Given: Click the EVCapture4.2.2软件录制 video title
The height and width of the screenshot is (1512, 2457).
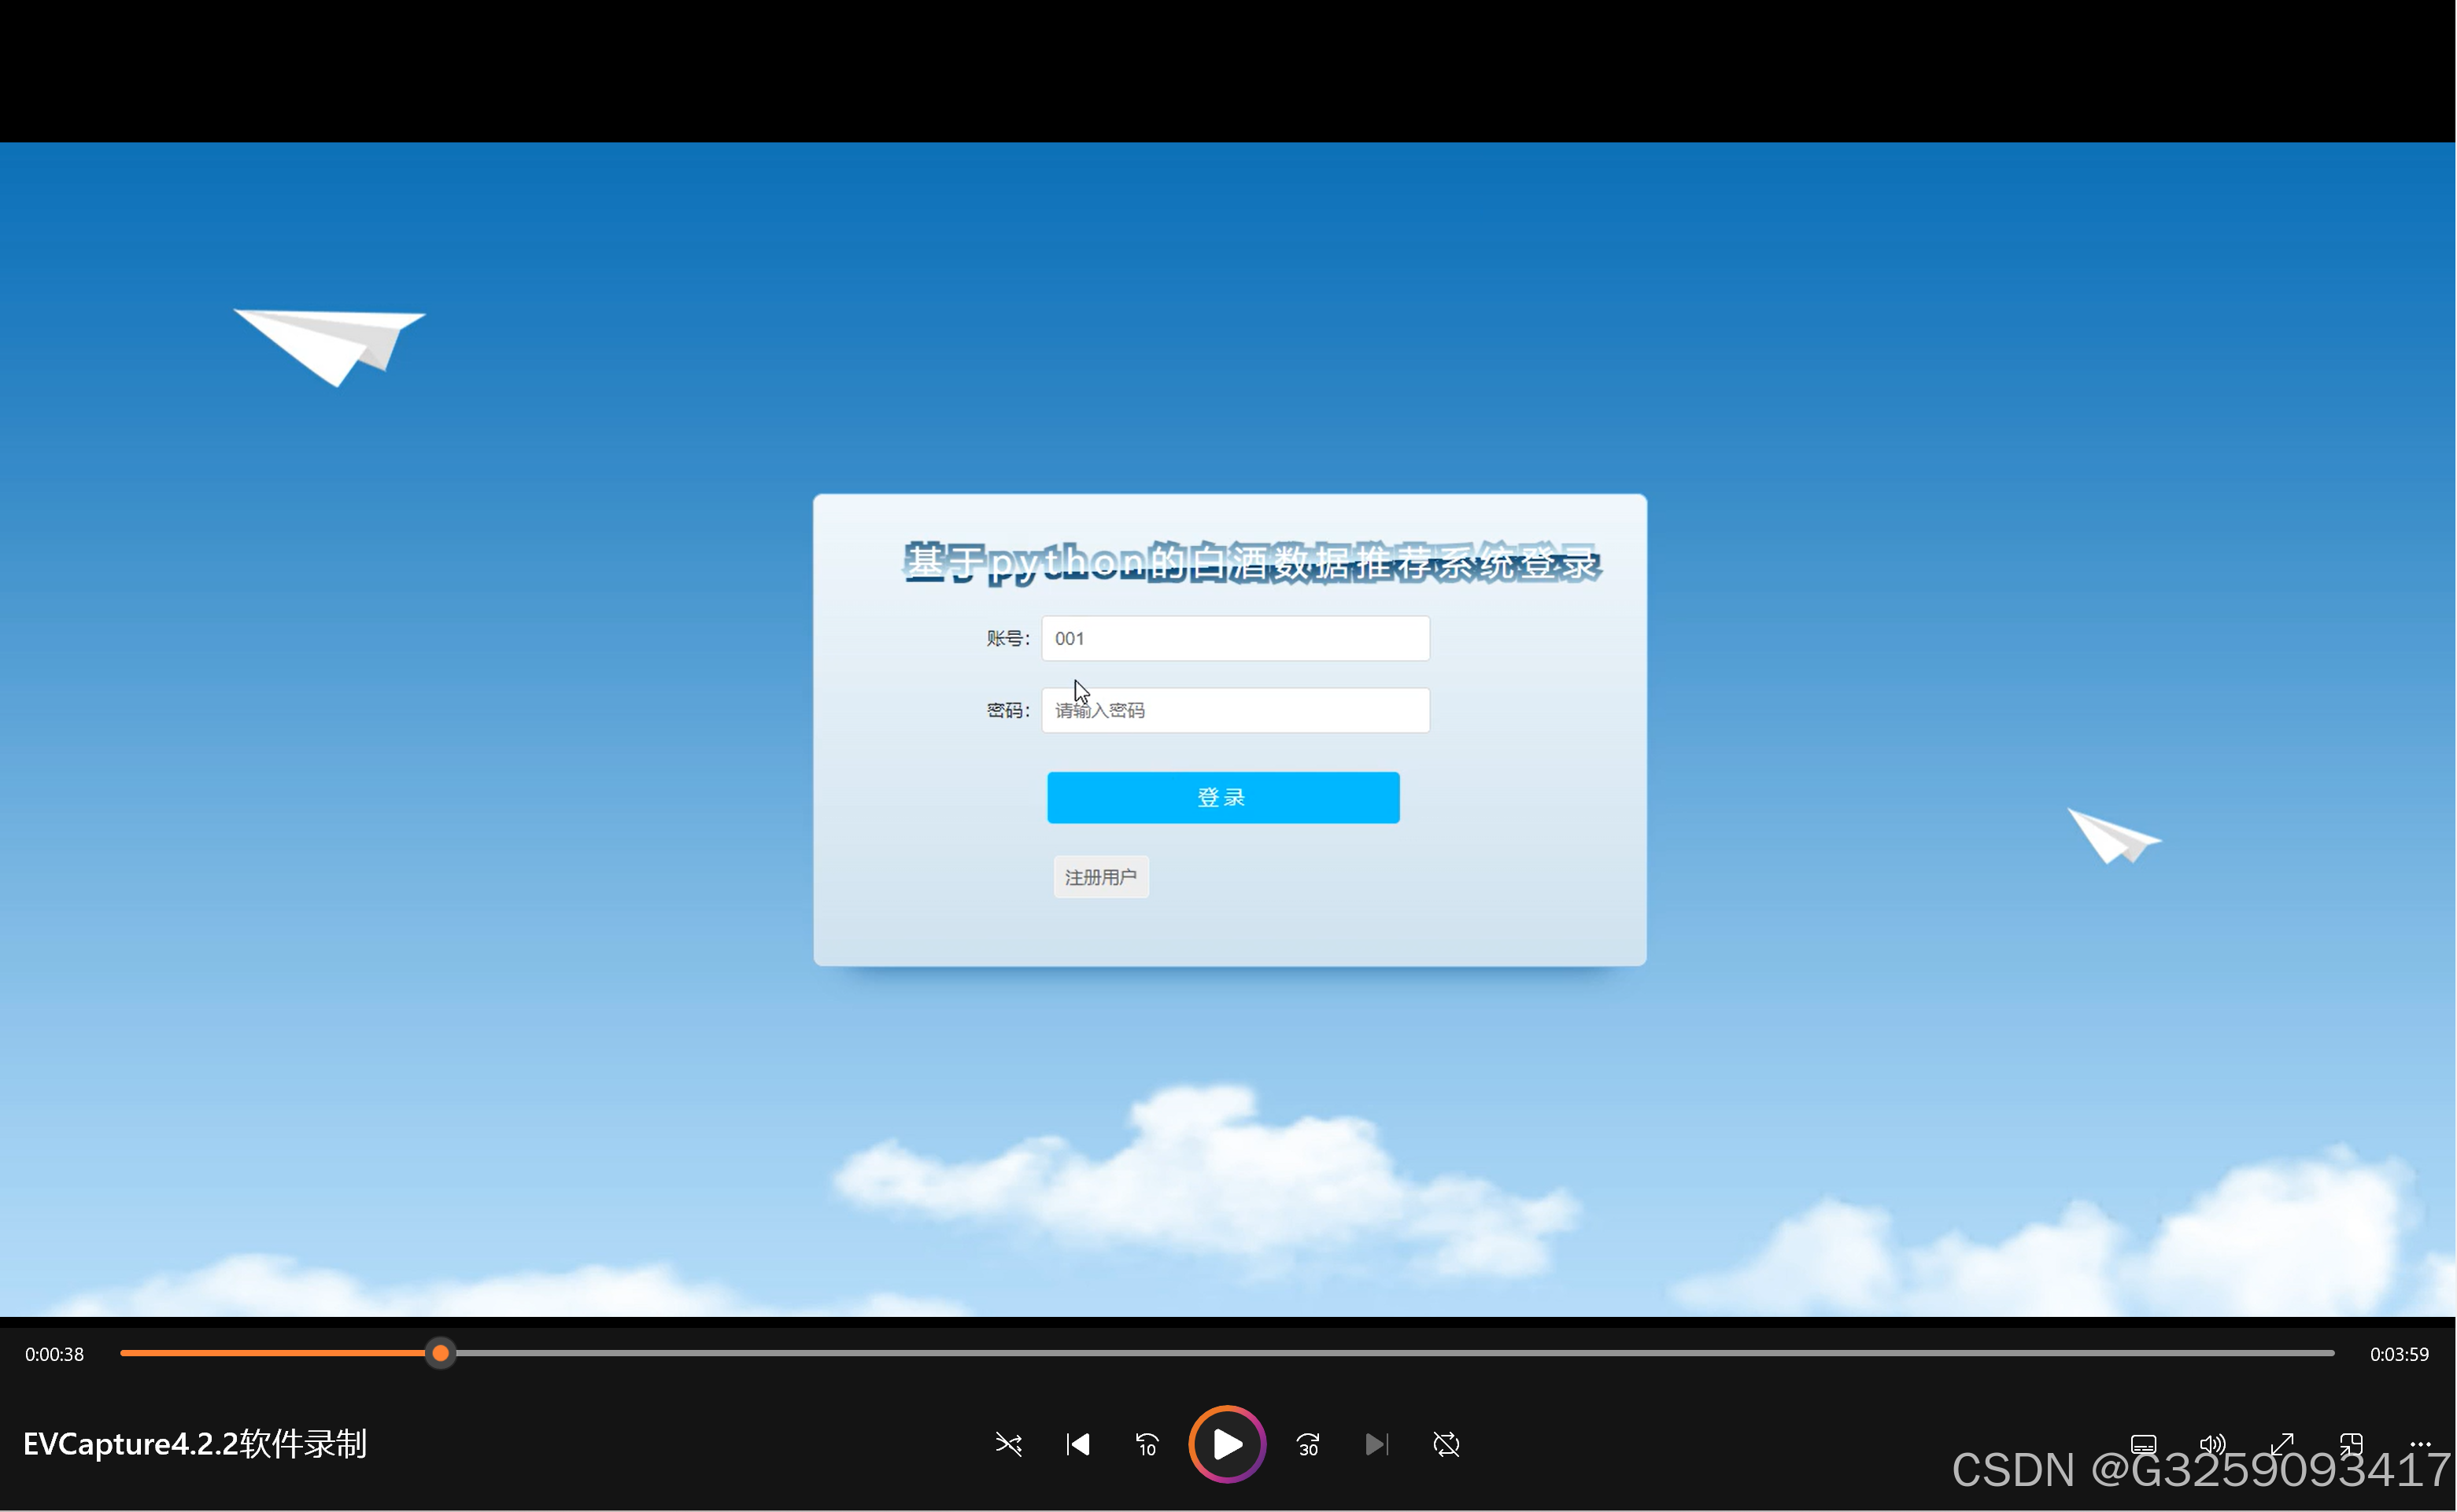Looking at the screenshot, I should [195, 1444].
